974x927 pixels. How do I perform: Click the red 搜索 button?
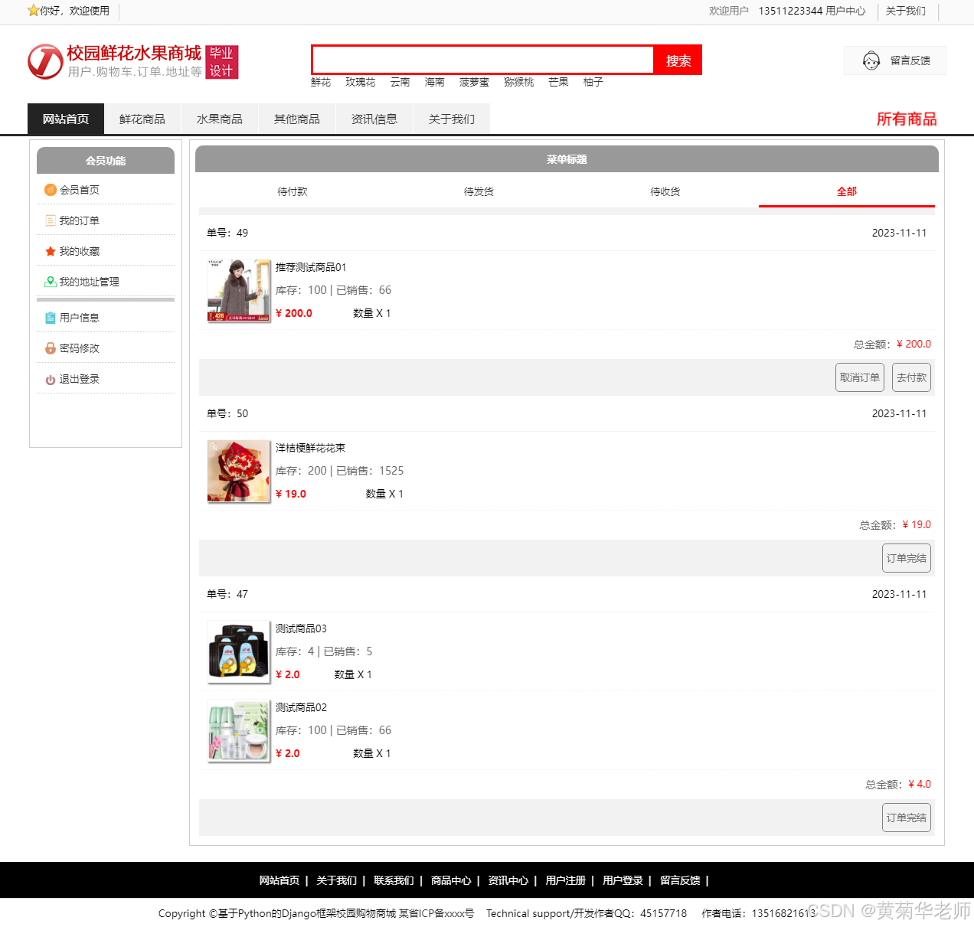(x=678, y=60)
